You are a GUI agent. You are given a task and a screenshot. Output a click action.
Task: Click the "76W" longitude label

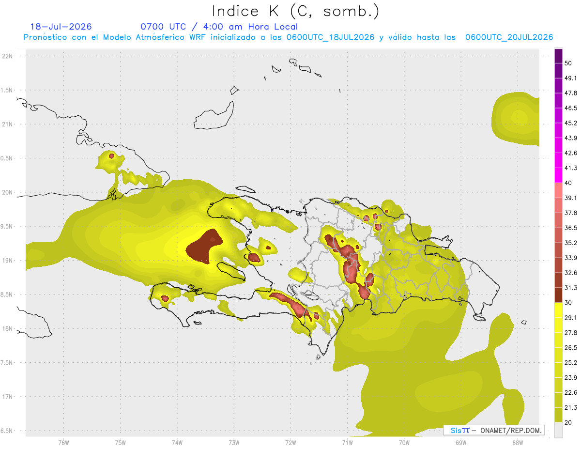(x=63, y=442)
